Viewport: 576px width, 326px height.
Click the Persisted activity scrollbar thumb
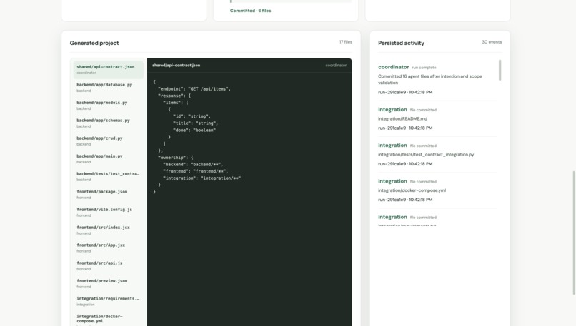pos(500,70)
